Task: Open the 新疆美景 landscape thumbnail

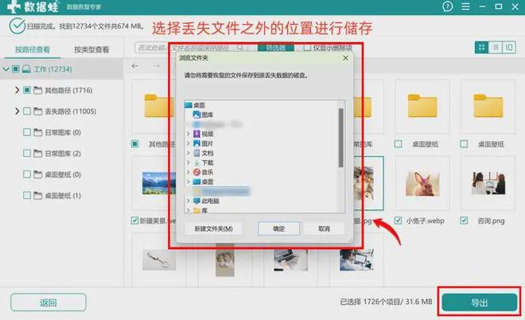Action: pos(159,183)
